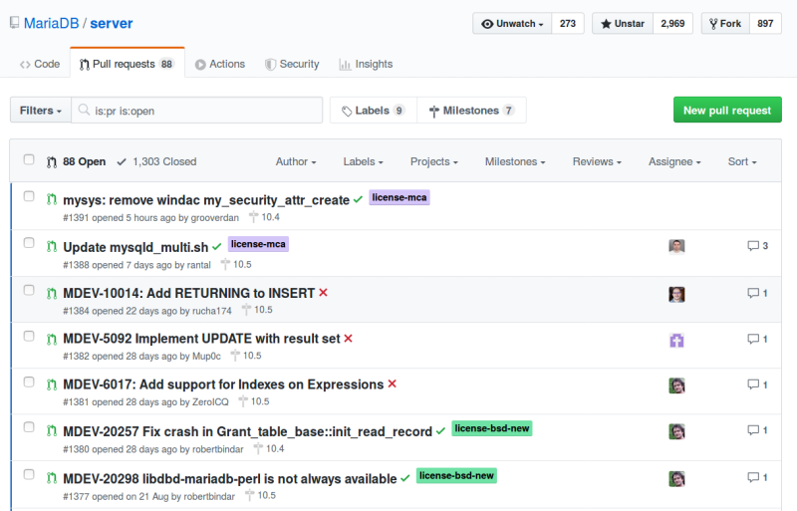Open the 897 forks count
Image resolution: width=797 pixels, height=511 pixels.
pos(765,23)
